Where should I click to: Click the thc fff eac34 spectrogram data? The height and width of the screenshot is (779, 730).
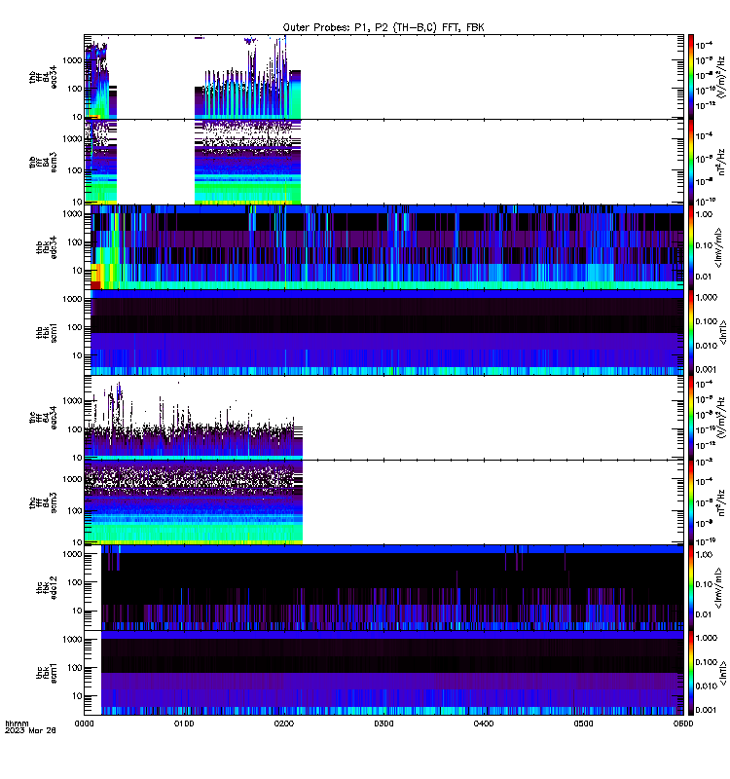tap(193, 418)
